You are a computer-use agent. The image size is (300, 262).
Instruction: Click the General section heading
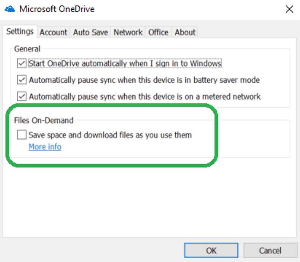point(27,49)
